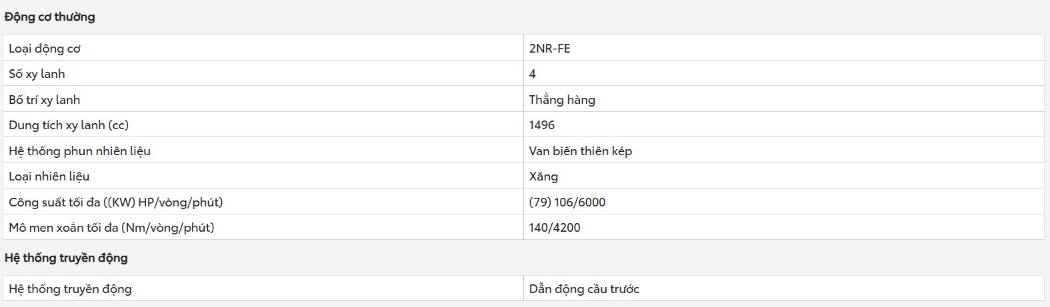Select the "Hệ thống truyền động" table row label

(70, 289)
